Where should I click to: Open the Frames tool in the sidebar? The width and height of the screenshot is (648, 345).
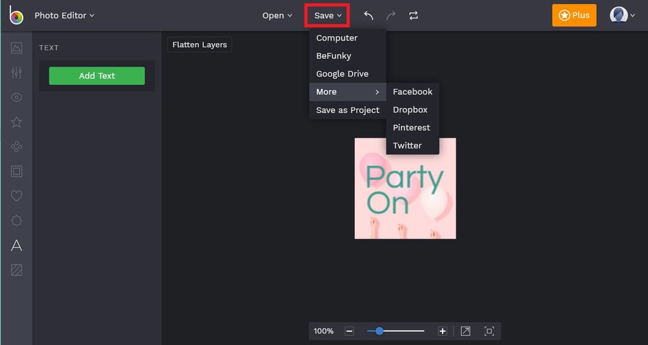click(x=16, y=171)
